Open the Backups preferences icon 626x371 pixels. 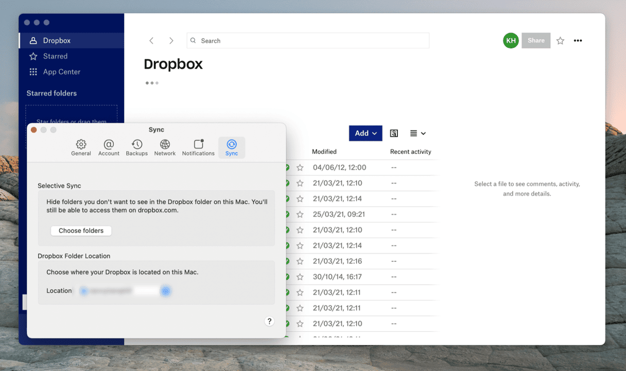136,147
